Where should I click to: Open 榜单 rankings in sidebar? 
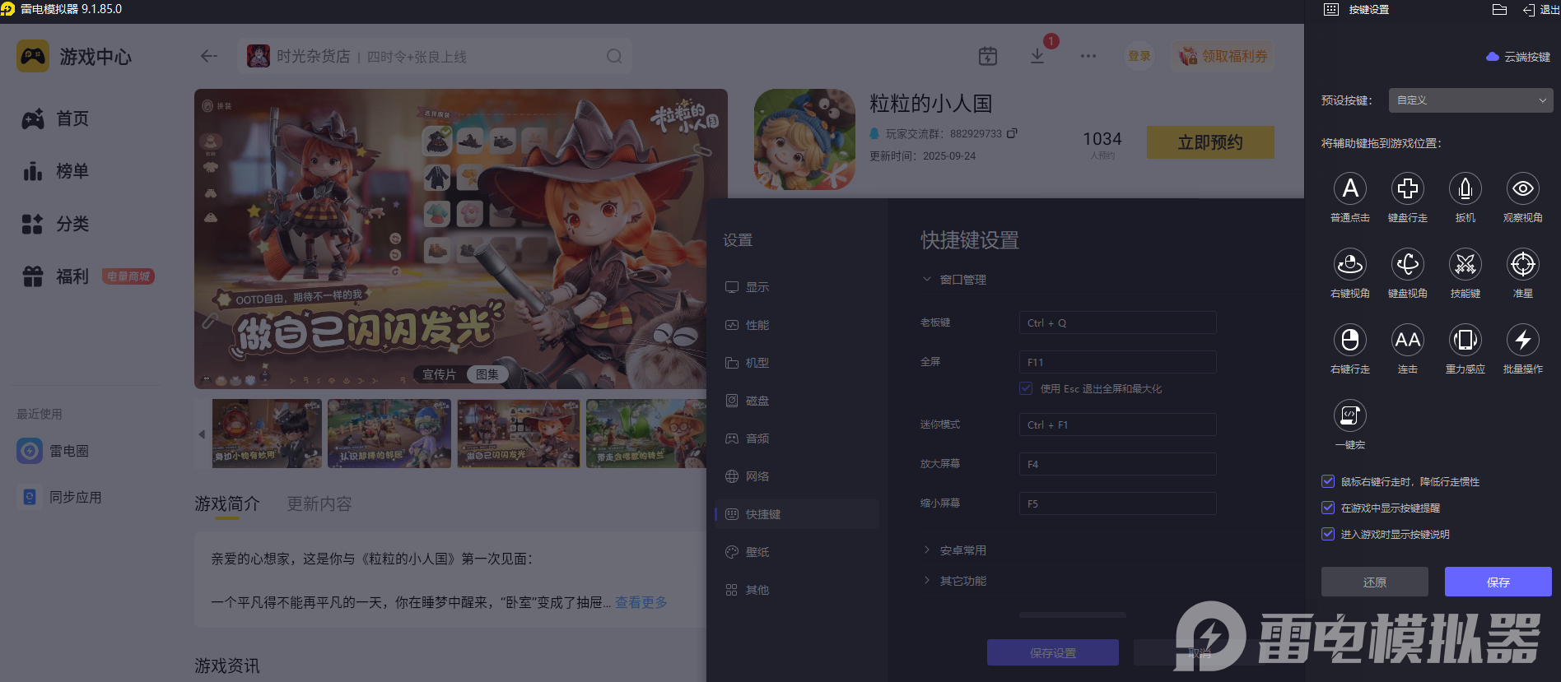pyautogui.click(x=56, y=171)
